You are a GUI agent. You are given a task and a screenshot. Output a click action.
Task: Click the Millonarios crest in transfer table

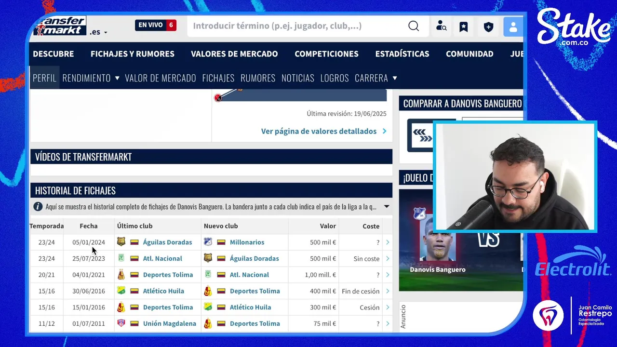[x=208, y=242]
